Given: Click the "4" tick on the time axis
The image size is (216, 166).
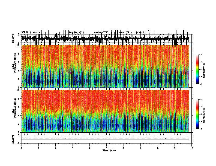Looking at the screenshot, I should tap(90, 148).
